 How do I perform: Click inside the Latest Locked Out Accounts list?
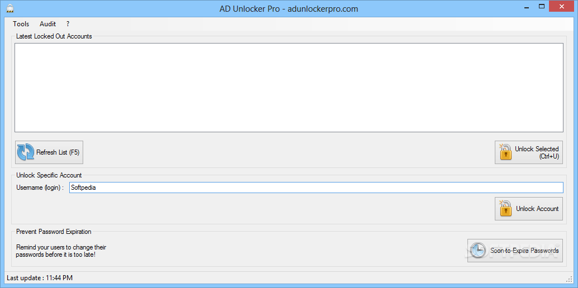(289, 88)
